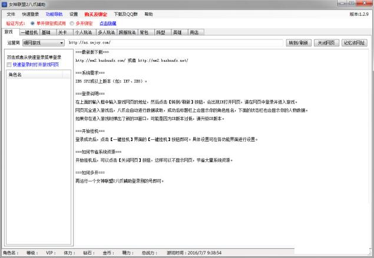Open the 购买及绑定 menu
Image resolution: width=374 pixels, height=258 pixels.
96,14
